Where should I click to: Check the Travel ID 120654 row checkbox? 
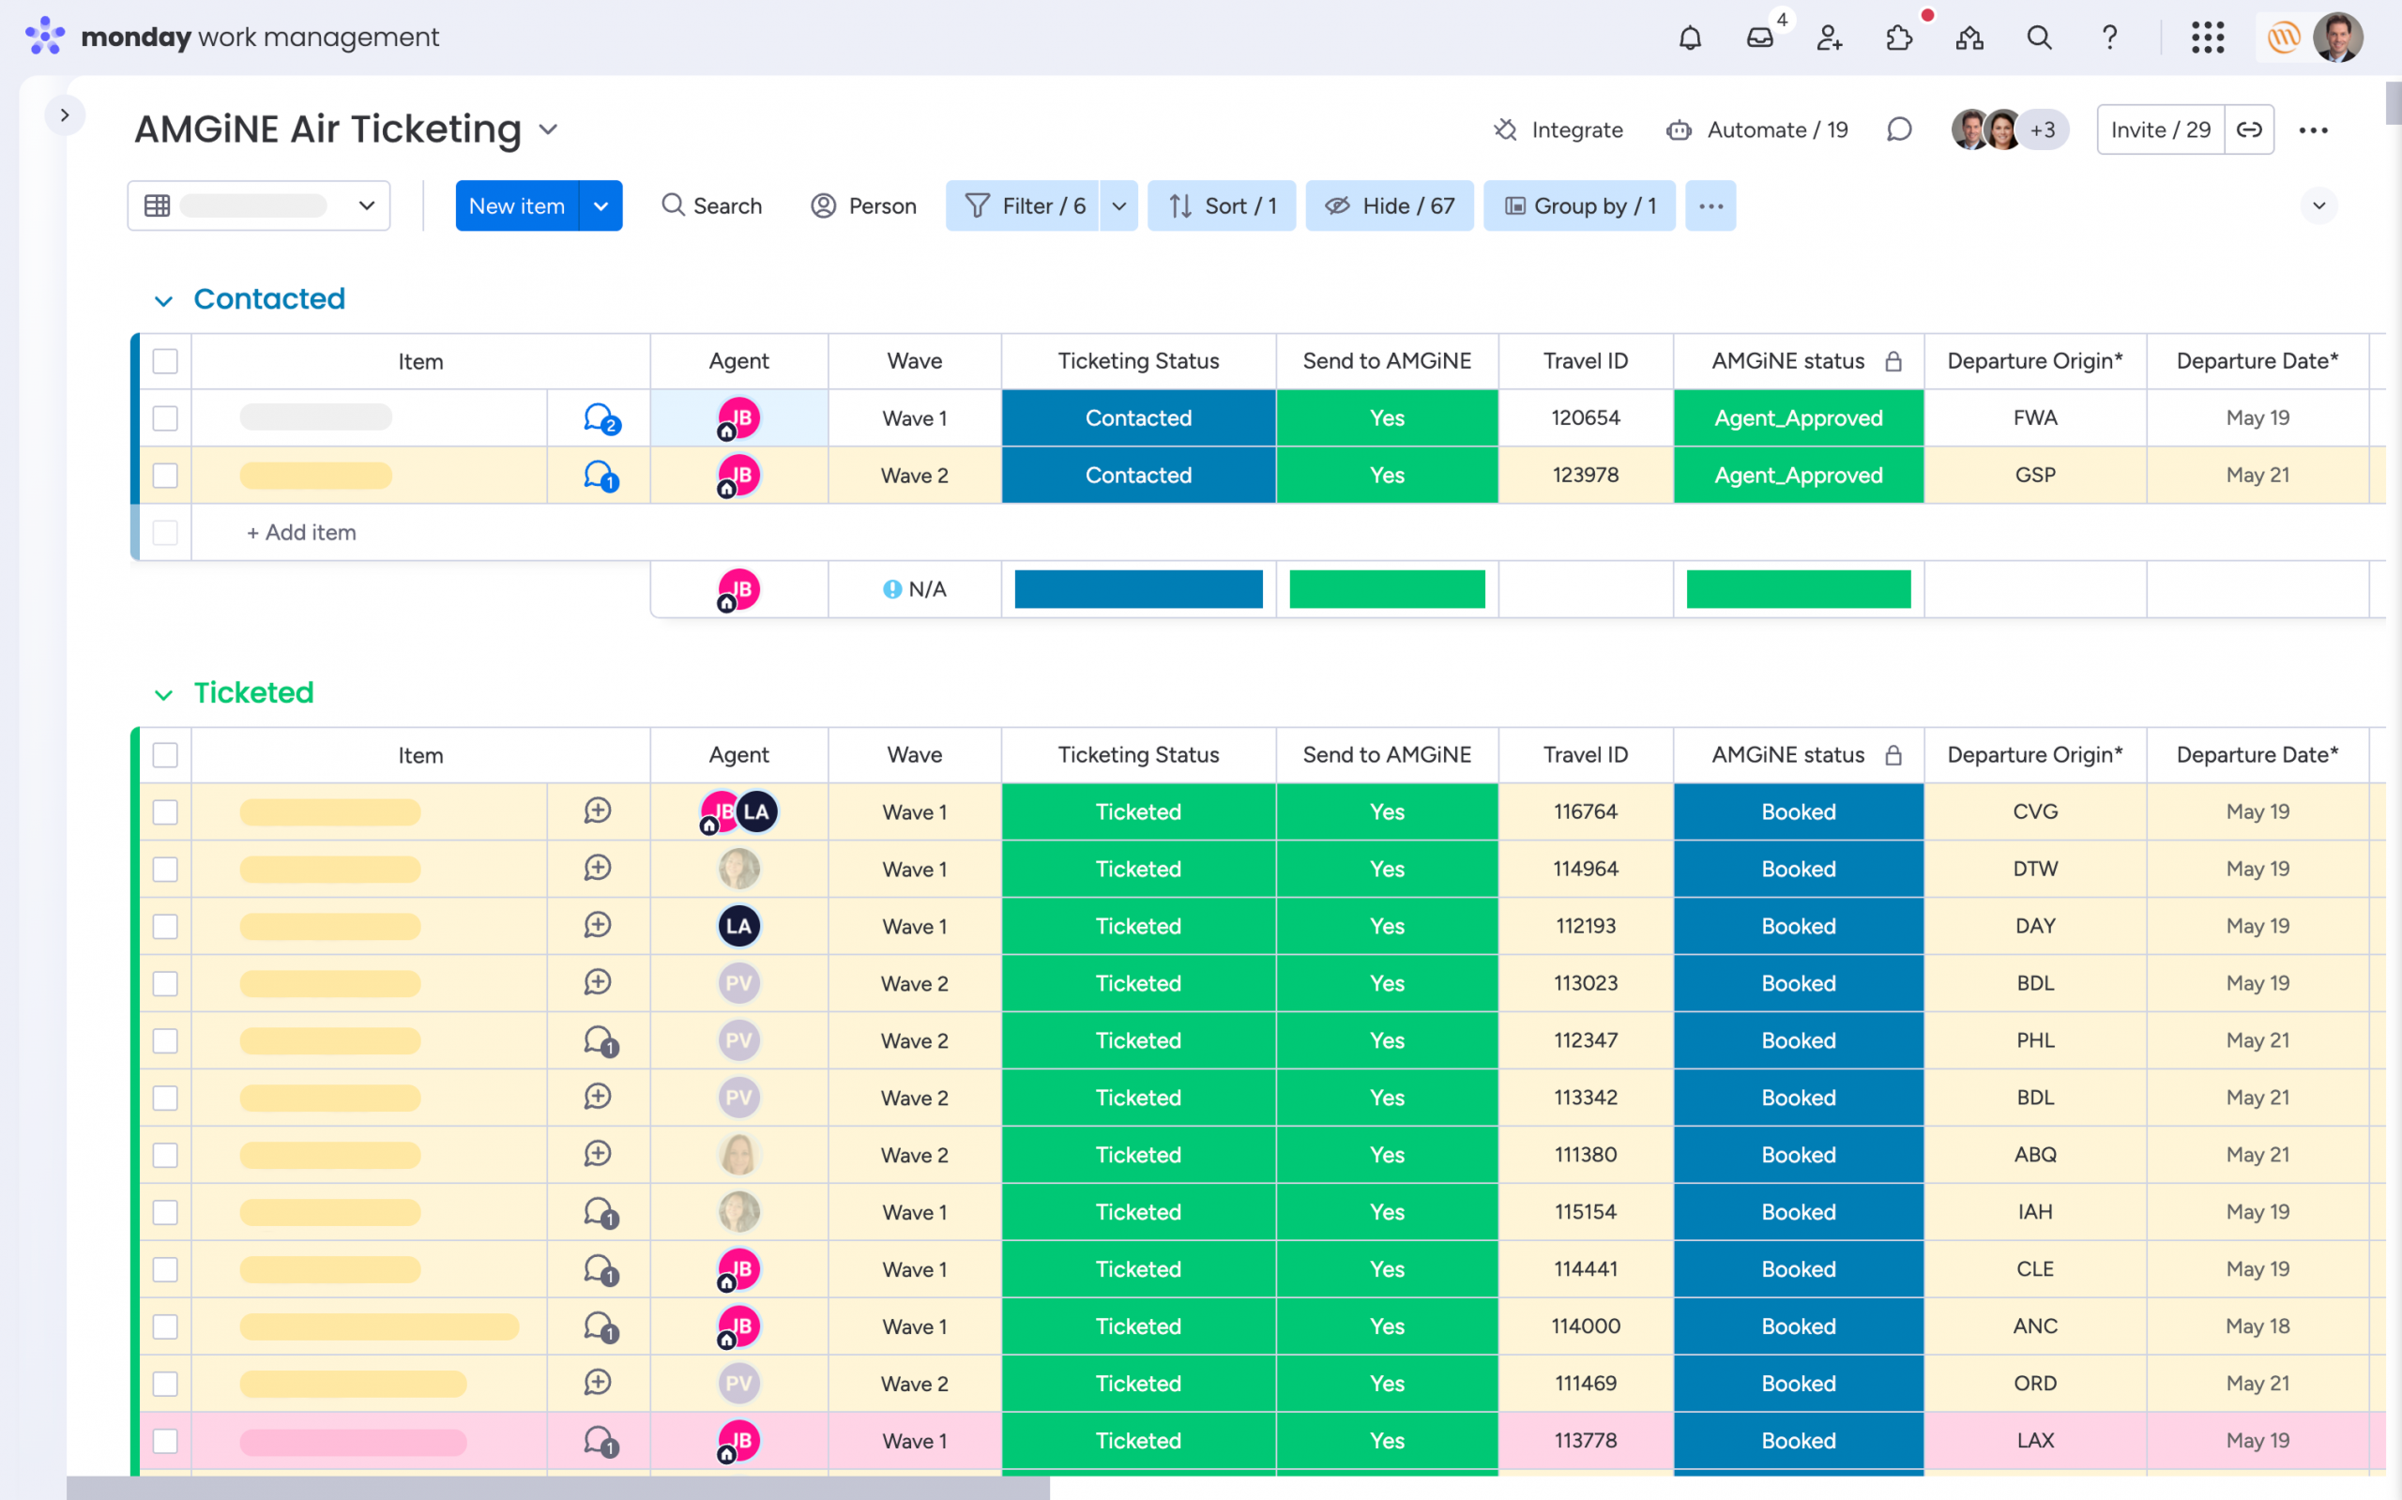pyautogui.click(x=166, y=418)
